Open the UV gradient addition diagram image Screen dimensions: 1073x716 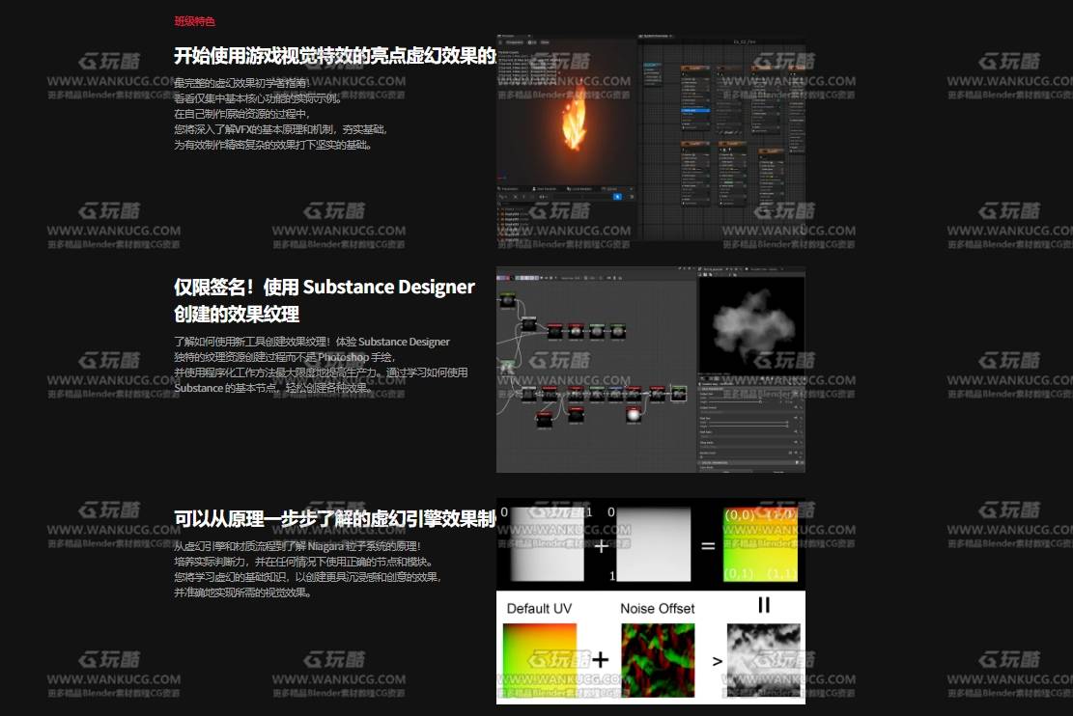[x=651, y=600]
